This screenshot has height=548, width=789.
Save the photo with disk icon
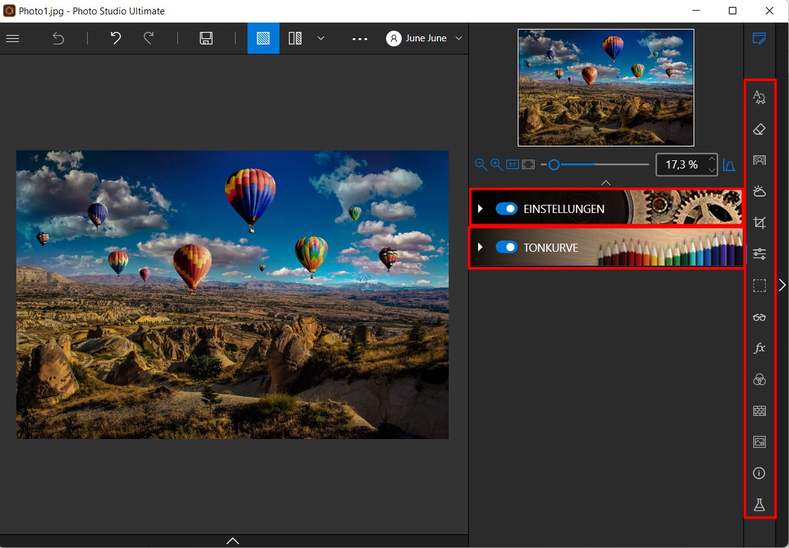[206, 38]
